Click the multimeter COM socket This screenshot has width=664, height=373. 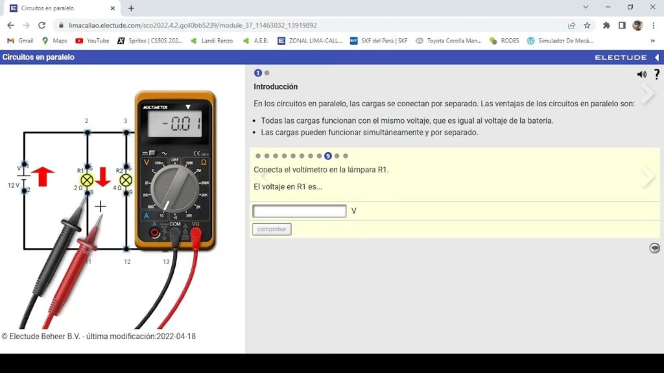pyautogui.click(x=174, y=231)
